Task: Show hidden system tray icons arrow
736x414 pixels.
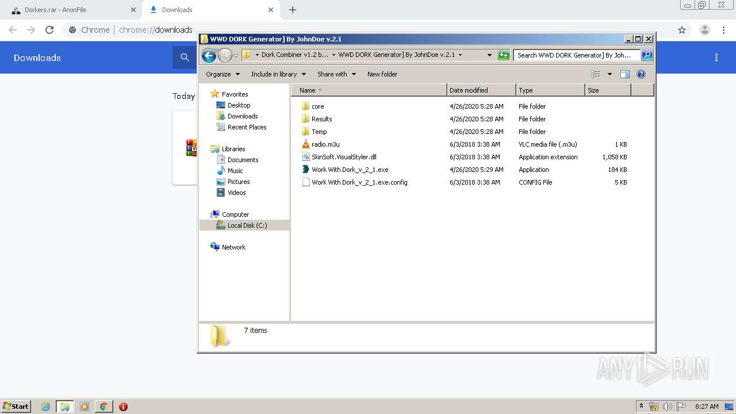Action: [x=642, y=407]
